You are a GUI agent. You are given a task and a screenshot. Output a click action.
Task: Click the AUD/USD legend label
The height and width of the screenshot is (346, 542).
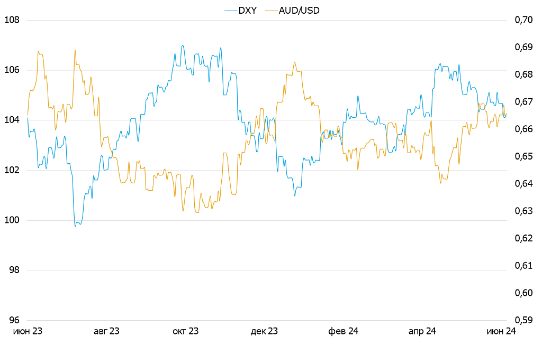[x=299, y=11]
